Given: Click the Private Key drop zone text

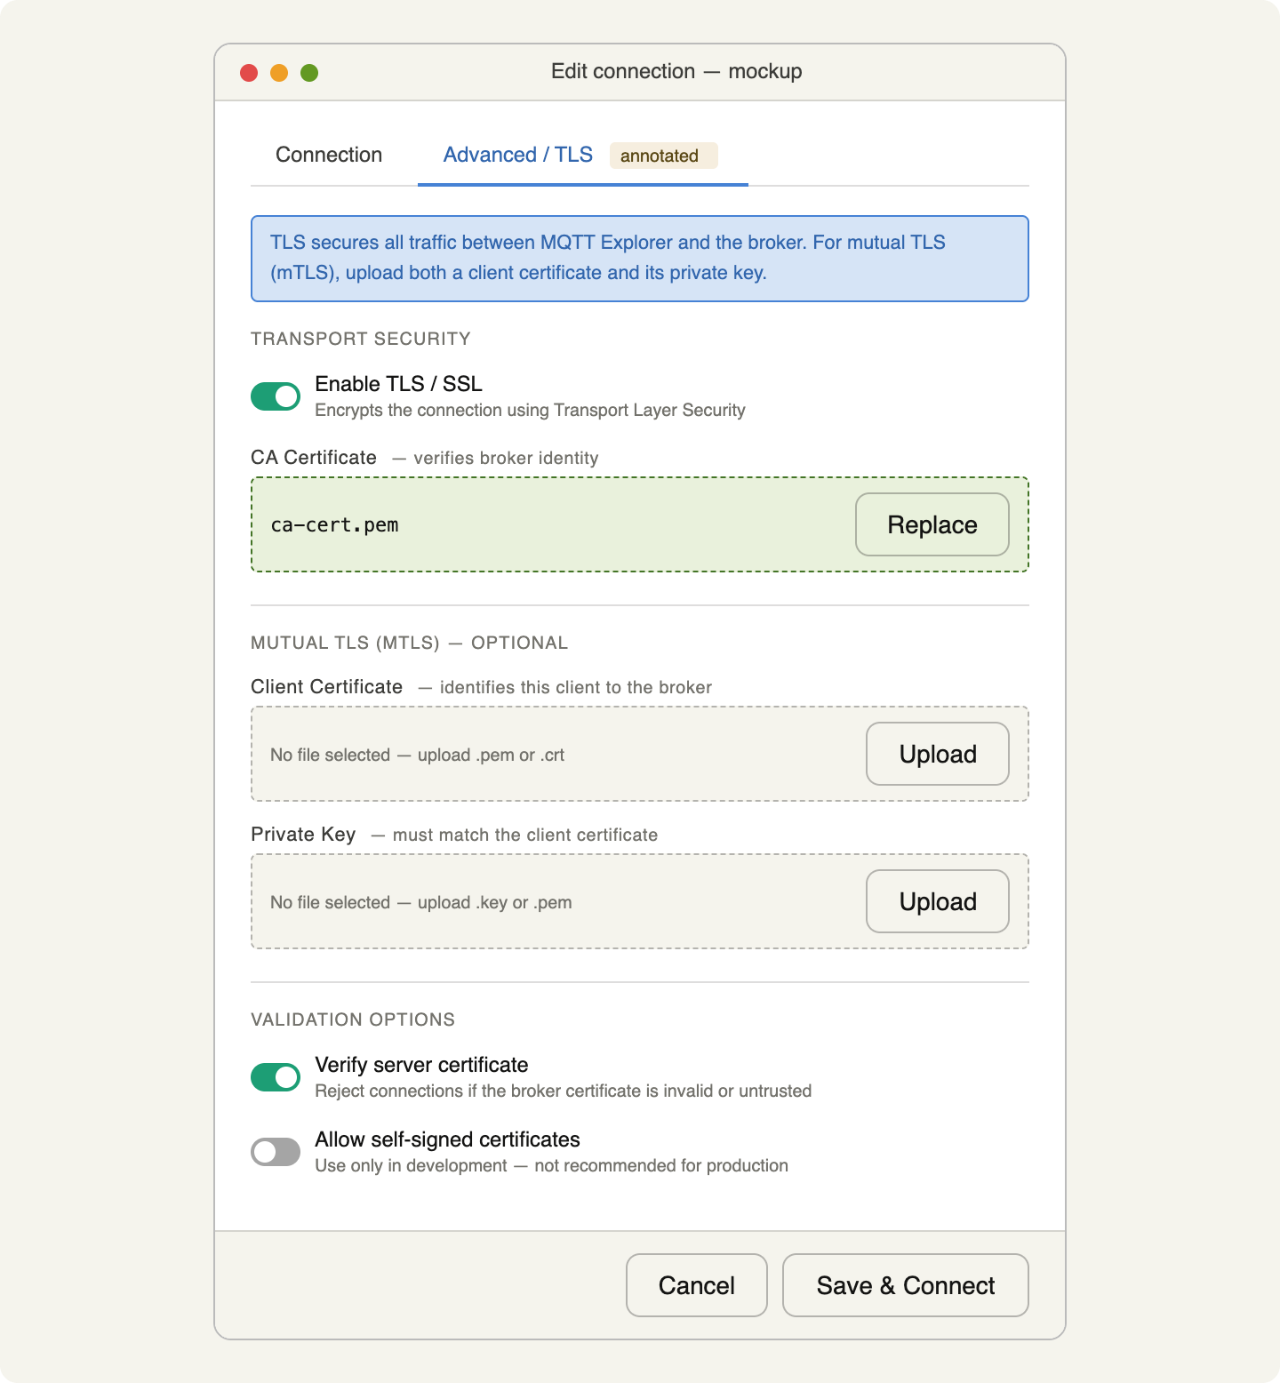Looking at the screenshot, I should 421,902.
